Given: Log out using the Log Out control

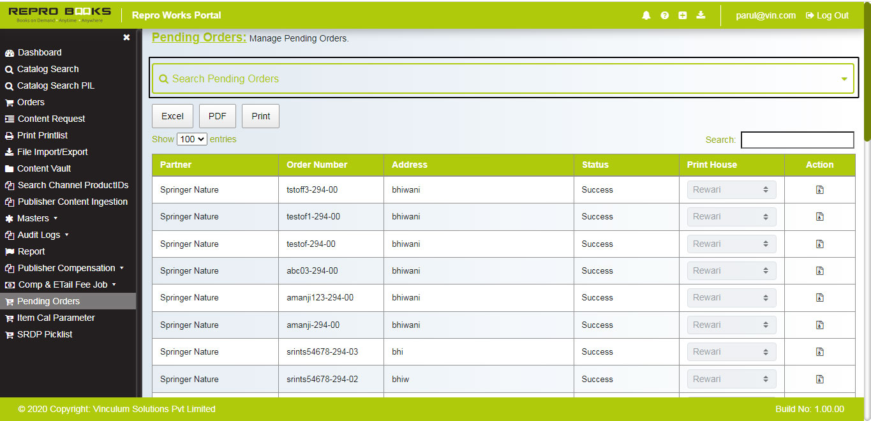Looking at the screenshot, I should pos(826,15).
